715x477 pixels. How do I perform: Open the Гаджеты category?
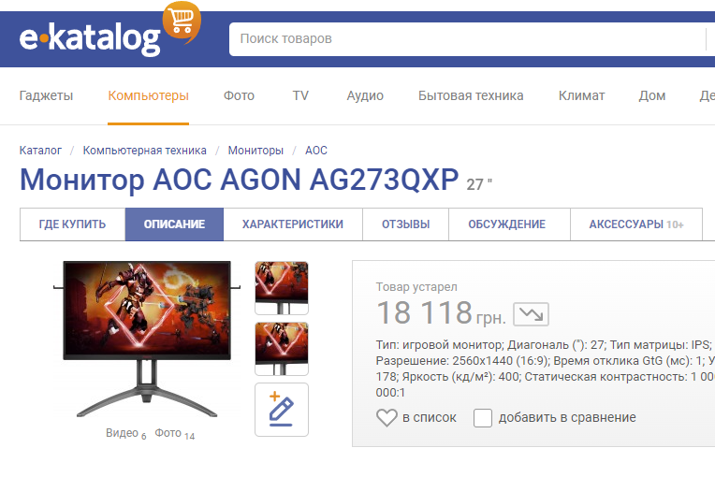point(46,95)
